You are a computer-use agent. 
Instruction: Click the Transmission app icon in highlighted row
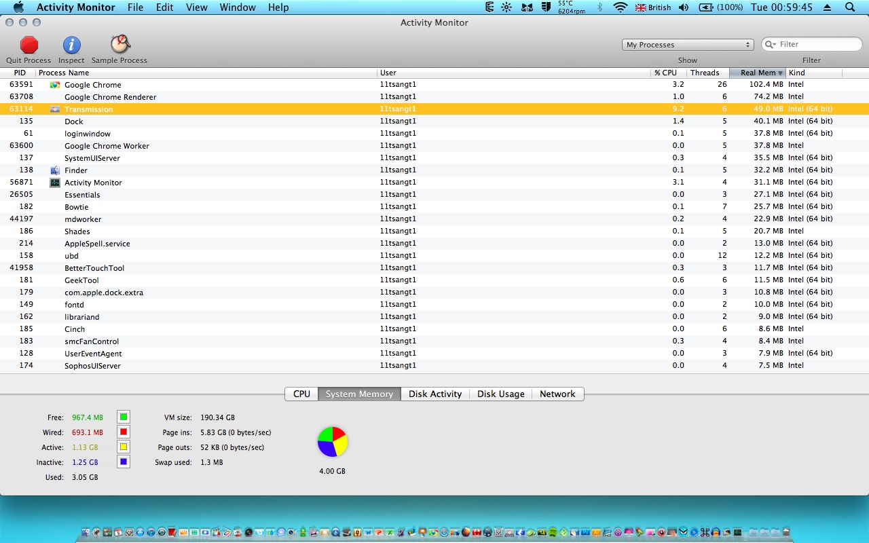click(x=55, y=109)
